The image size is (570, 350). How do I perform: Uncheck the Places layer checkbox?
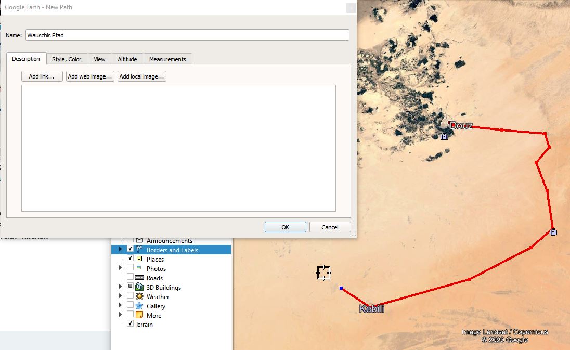(x=131, y=258)
